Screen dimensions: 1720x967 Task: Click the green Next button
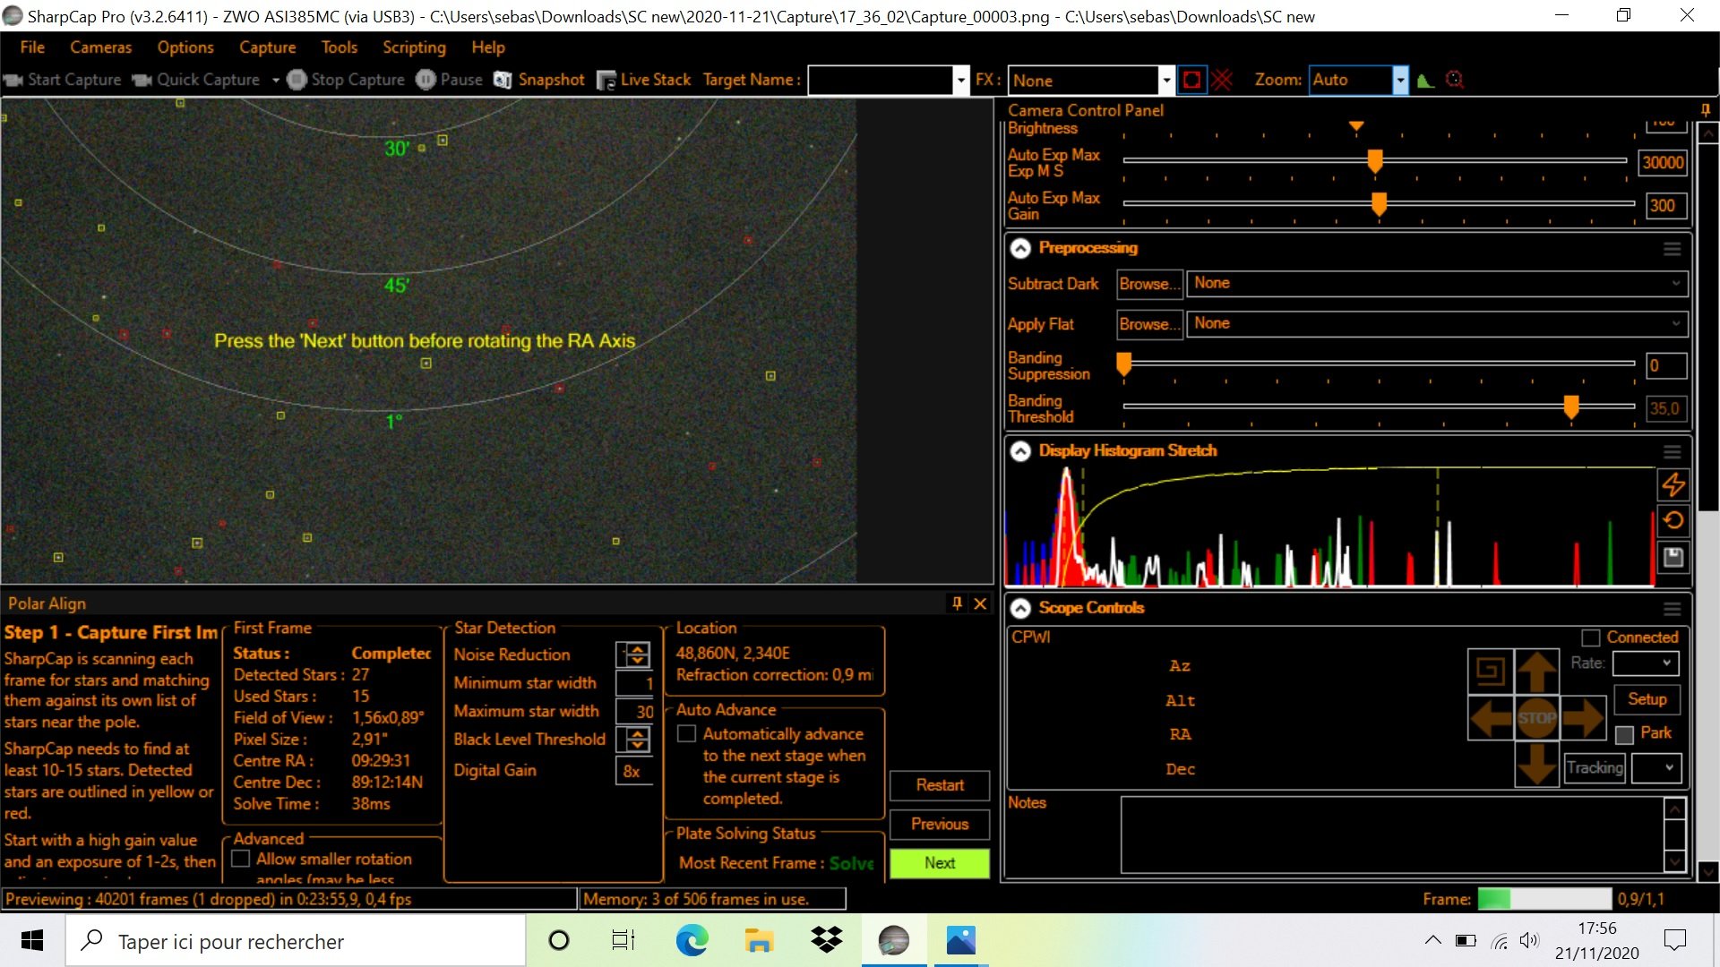940,863
